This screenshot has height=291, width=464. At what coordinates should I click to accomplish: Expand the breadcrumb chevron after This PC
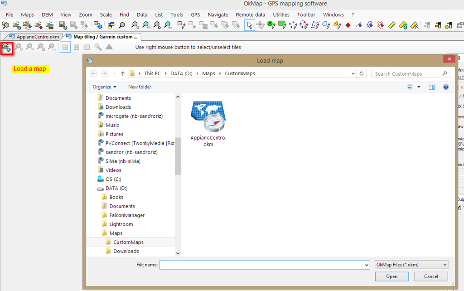point(165,73)
